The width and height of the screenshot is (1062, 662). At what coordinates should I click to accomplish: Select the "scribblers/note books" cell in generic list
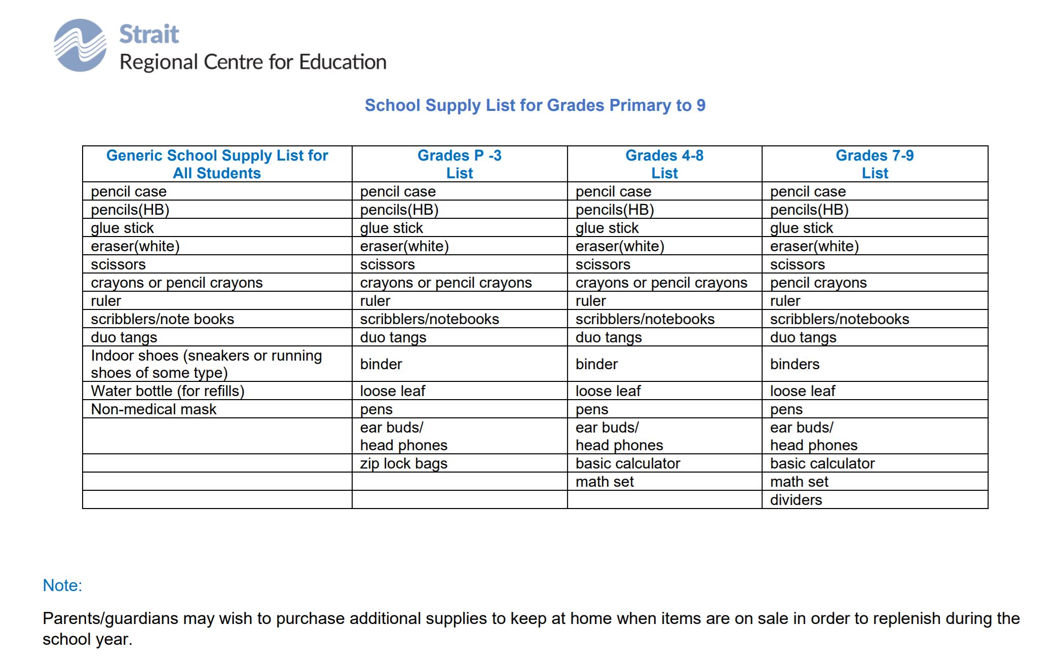[162, 319]
